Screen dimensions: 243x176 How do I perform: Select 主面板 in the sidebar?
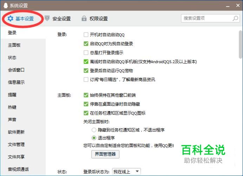[x=23, y=45]
